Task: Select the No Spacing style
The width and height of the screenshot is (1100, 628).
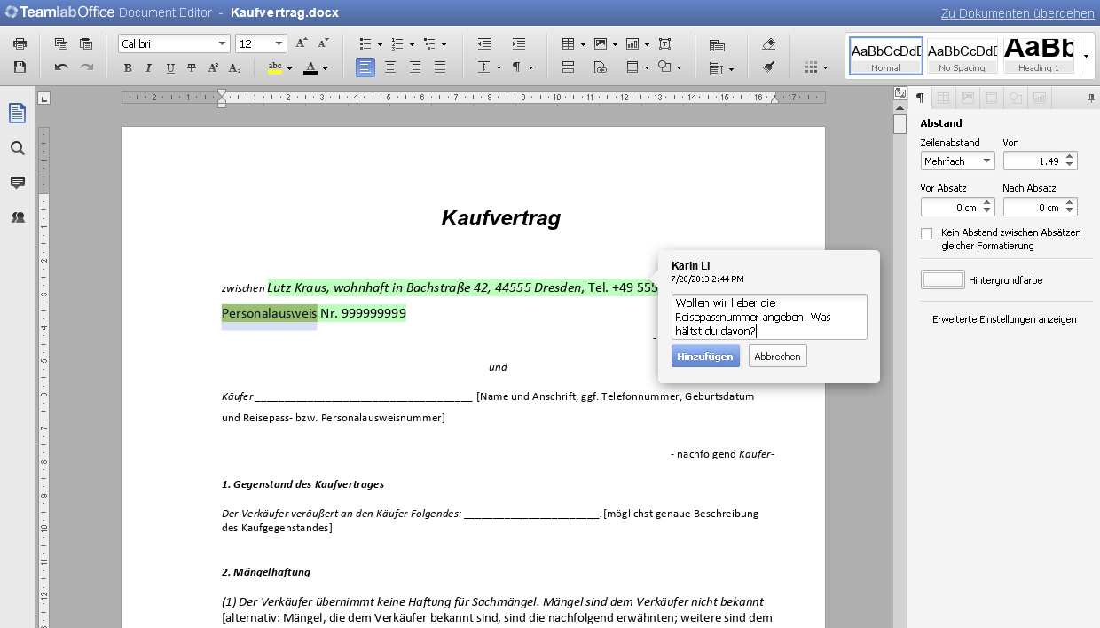Action: click(962, 55)
